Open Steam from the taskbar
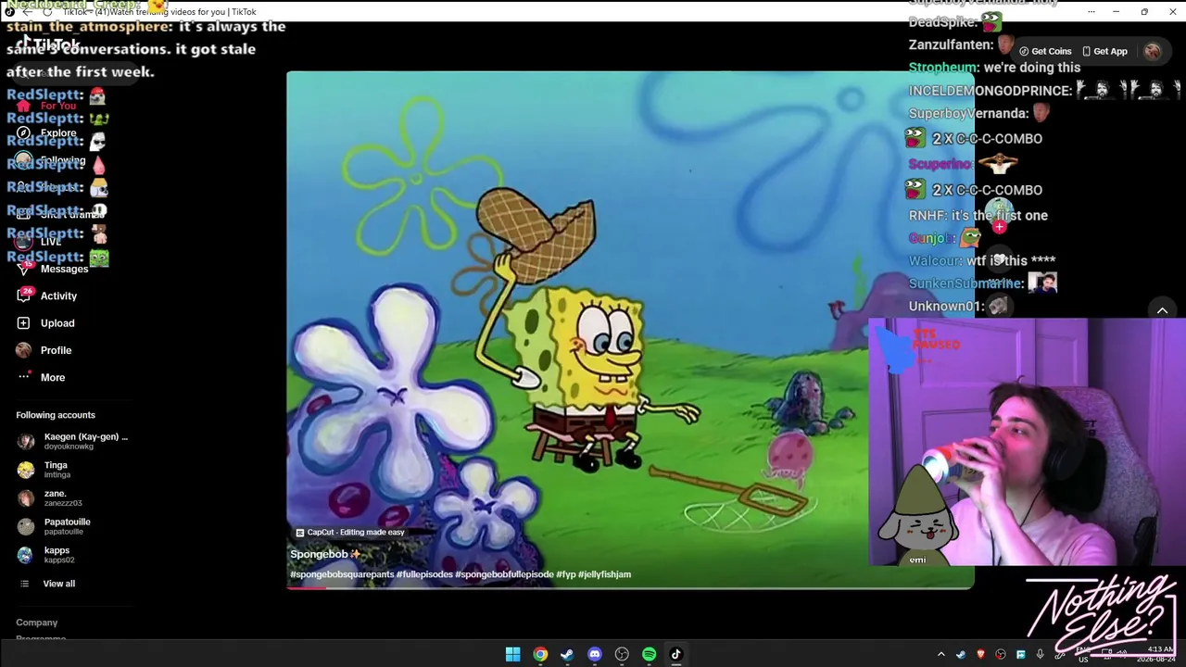Viewport: 1186px width, 667px height. point(567,654)
